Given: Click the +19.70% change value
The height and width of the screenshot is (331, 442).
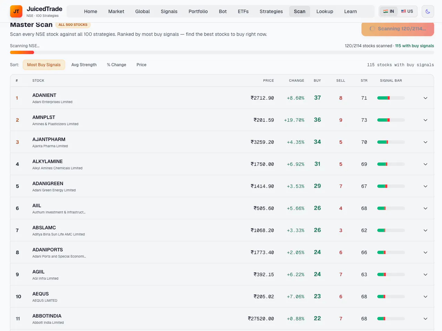Looking at the screenshot, I should click(294, 120).
